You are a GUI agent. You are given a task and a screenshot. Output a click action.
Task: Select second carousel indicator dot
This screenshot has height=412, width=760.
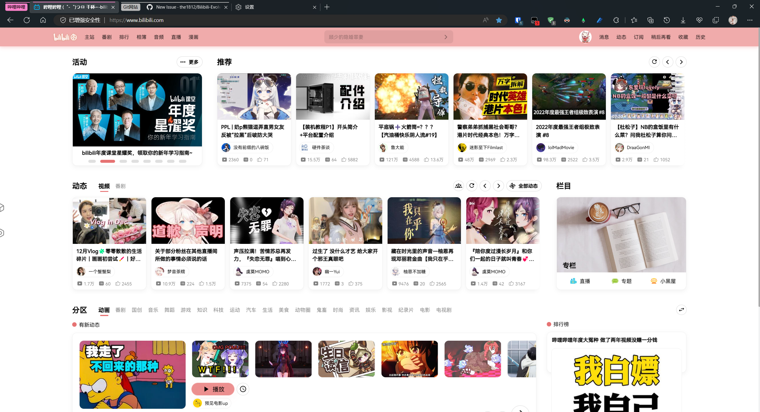pyautogui.click(x=108, y=161)
